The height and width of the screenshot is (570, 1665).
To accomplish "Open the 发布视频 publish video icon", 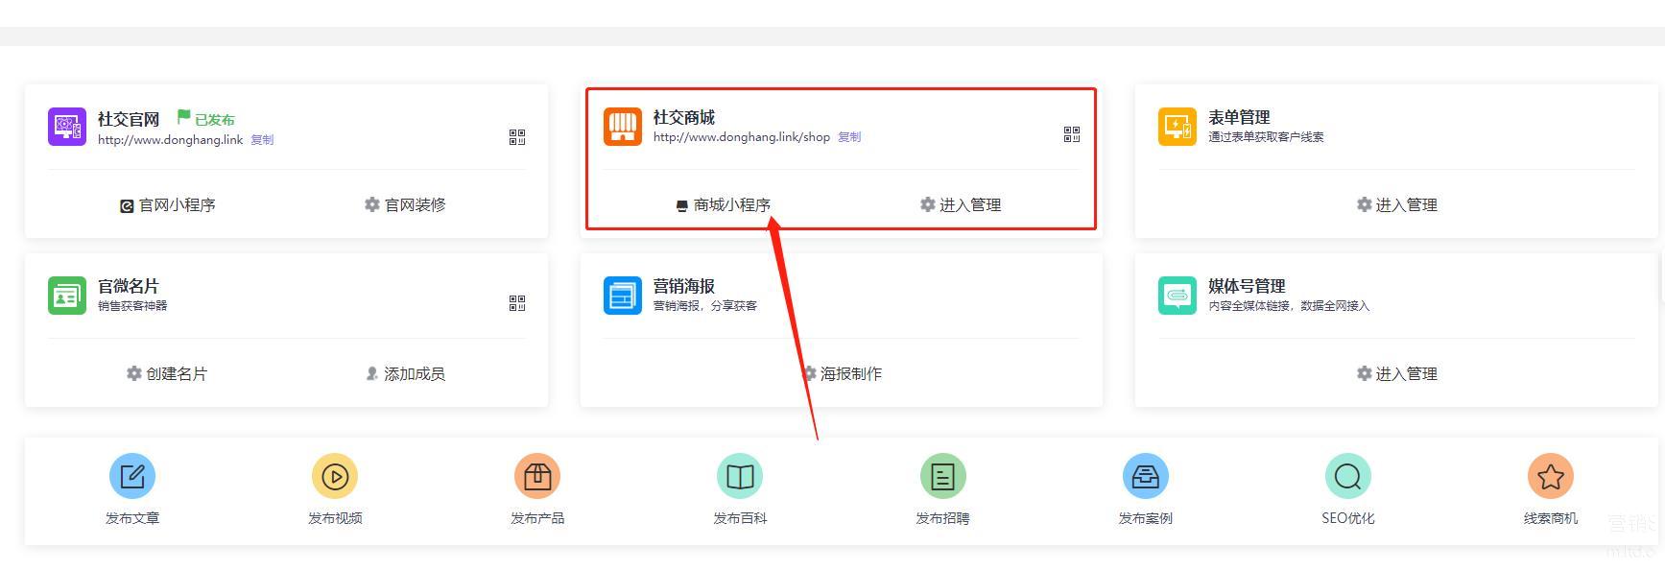I will coord(335,477).
